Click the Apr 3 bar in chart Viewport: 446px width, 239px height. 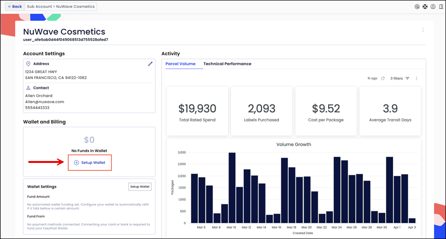pyautogui.click(x=412, y=221)
